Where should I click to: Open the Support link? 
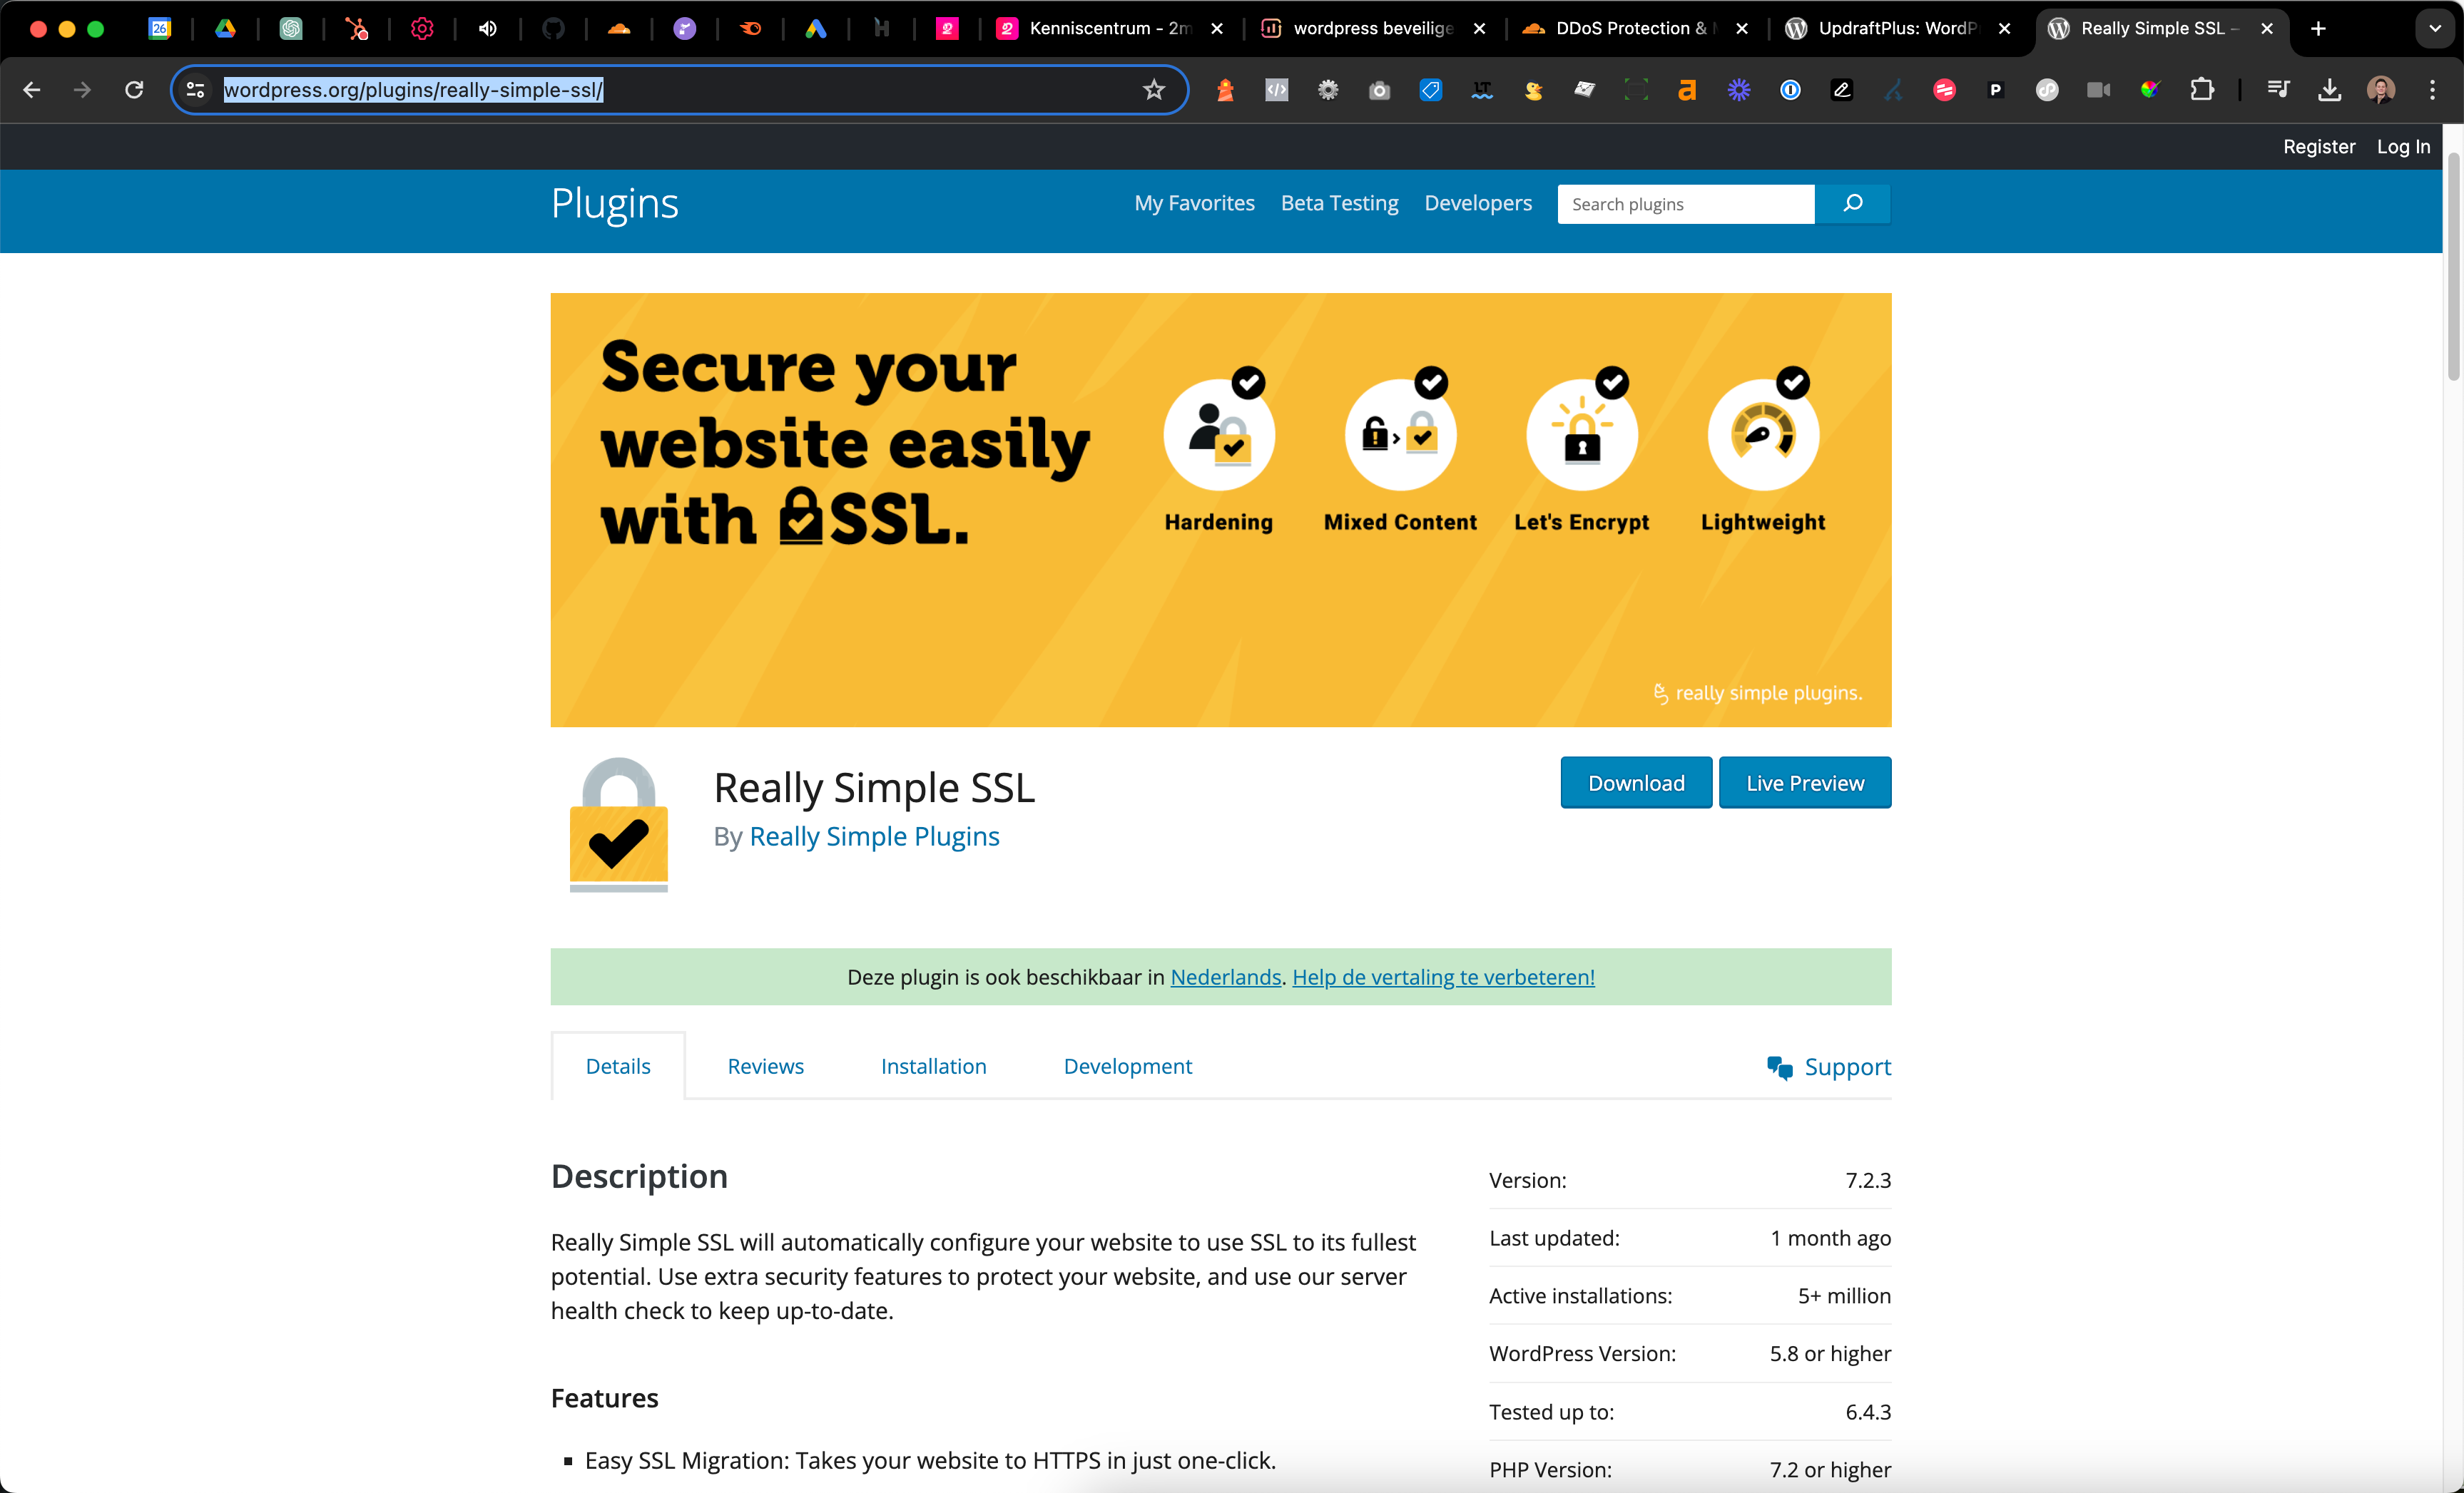coord(1828,1067)
